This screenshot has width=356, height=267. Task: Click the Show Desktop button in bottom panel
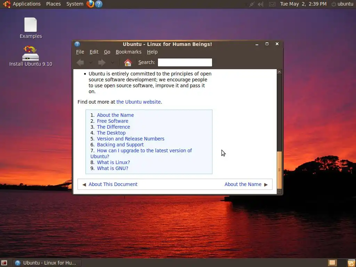point(4,263)
